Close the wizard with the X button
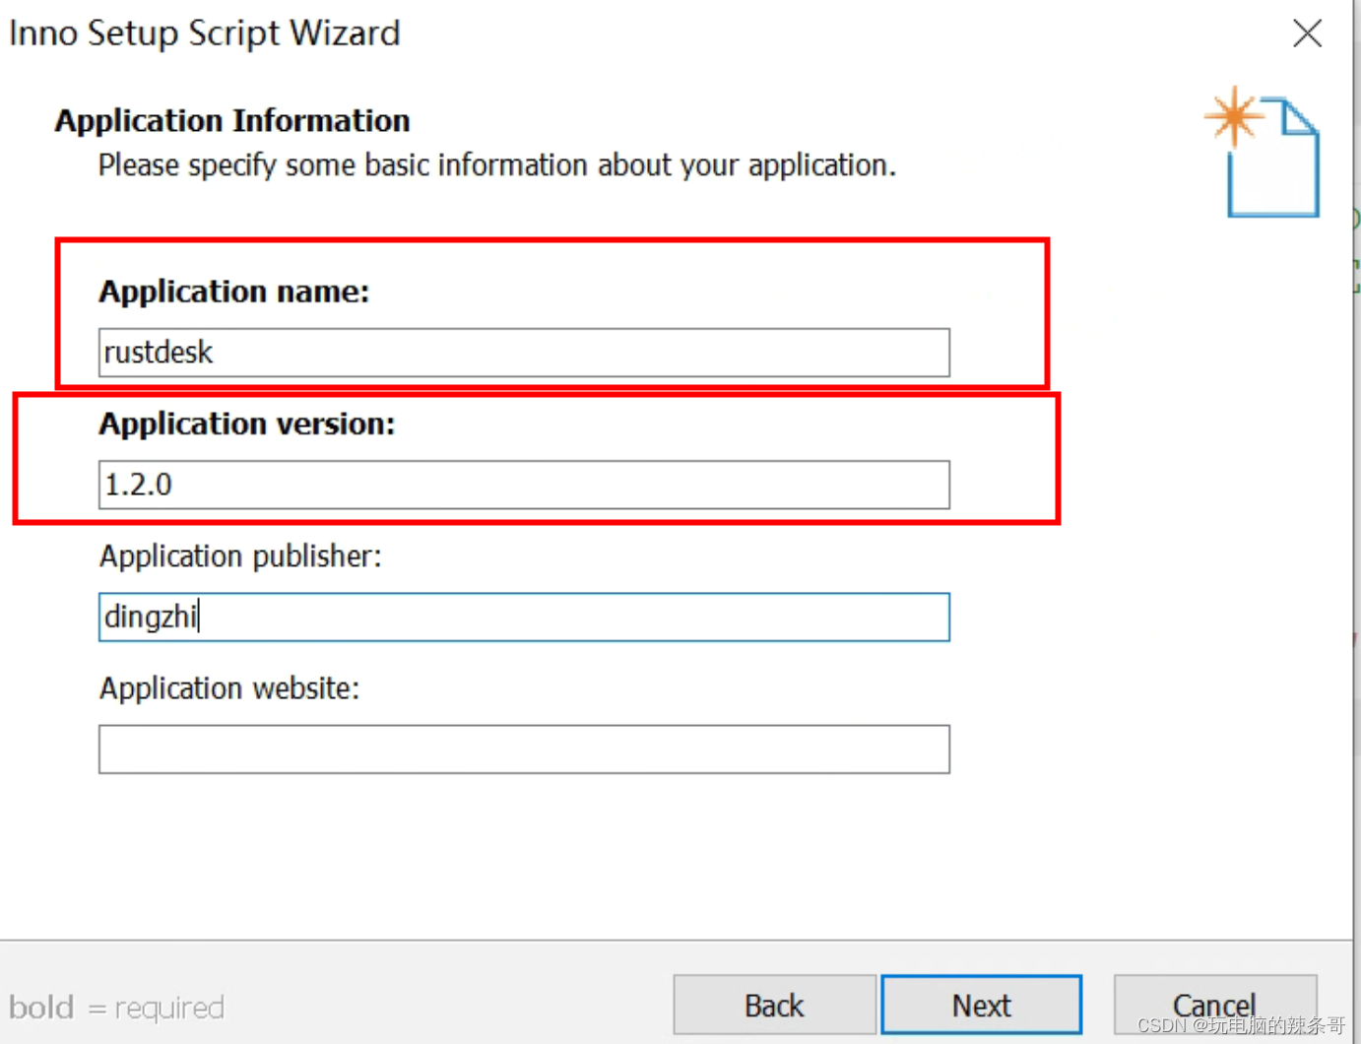1361x1044 pixels. (1308, 33)
